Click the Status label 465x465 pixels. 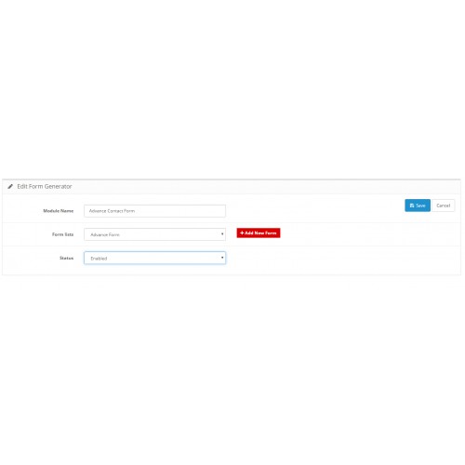click(x=66, y=258)
